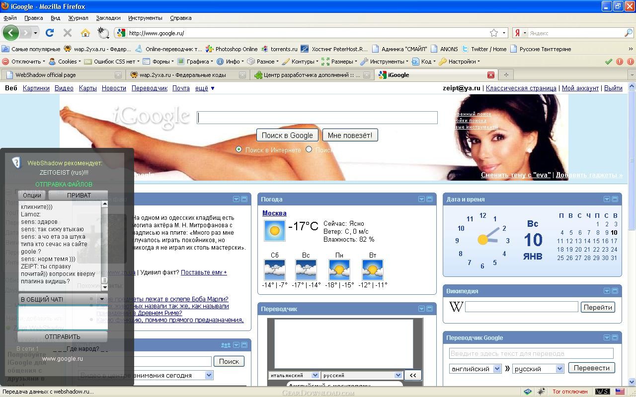Open the Photoshop Online bookmark
The image size is (636, 397).
232,49
